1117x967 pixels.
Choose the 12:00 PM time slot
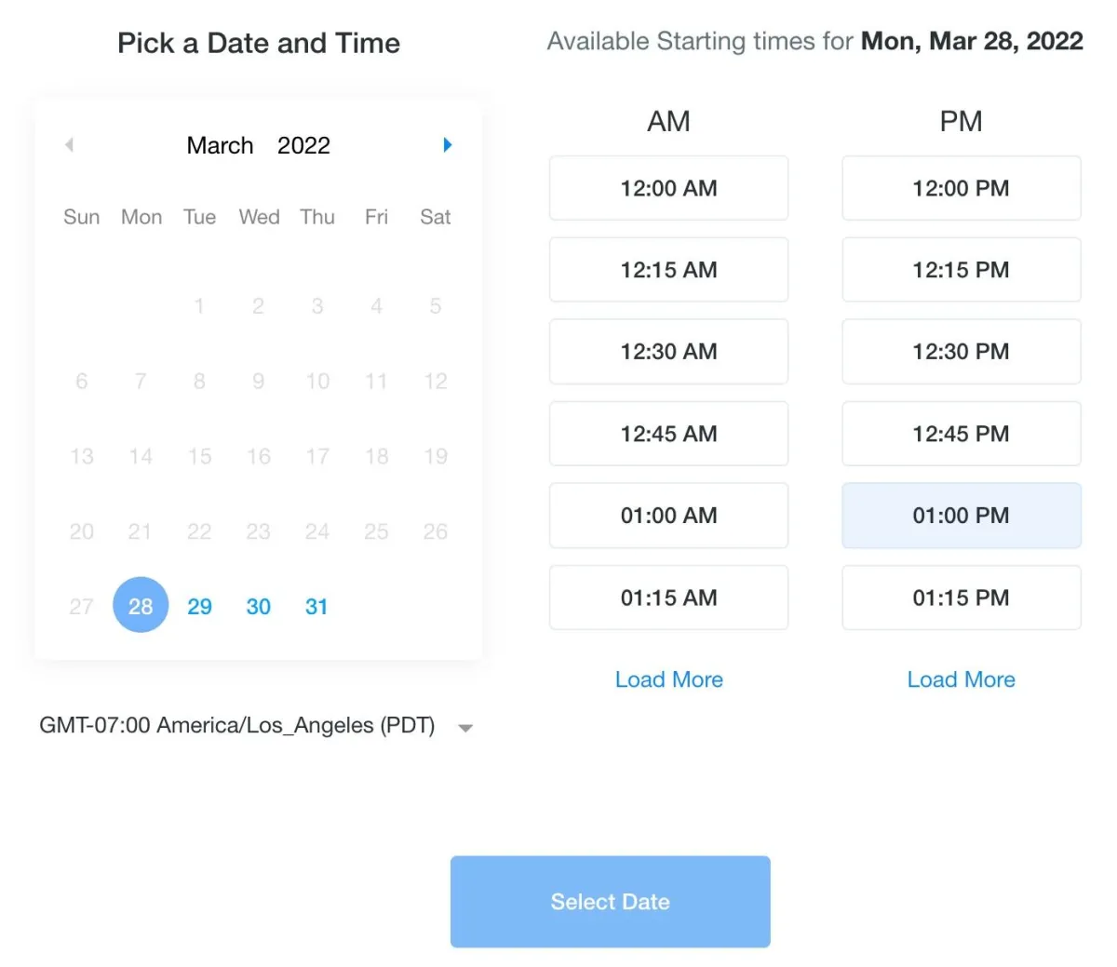[x=961, y=188]
